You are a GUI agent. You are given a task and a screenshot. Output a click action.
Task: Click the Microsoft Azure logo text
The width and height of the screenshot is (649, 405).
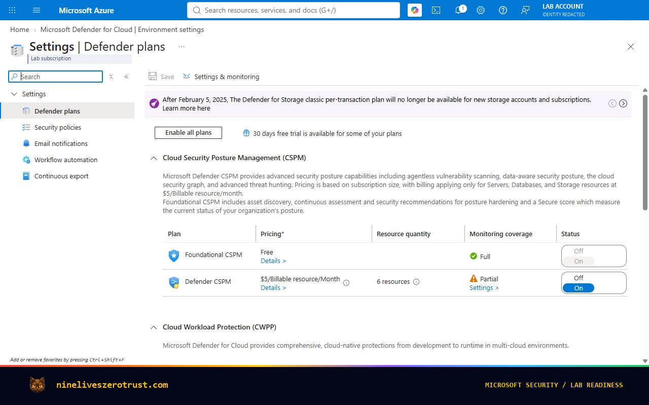[86, 10]
